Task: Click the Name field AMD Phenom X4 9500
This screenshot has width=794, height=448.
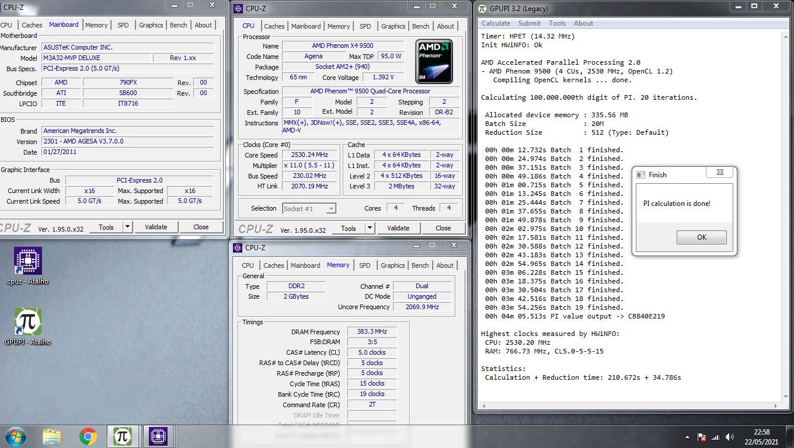Action: [x=343, y=45]
